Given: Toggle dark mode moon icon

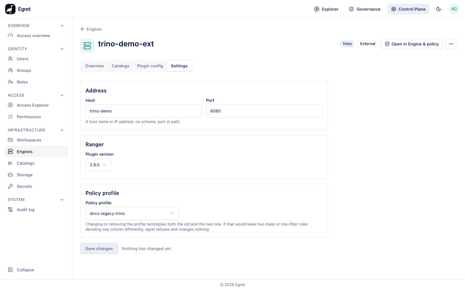Looking at the screenshot, I should click(439, 9).
